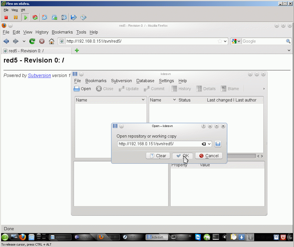Click Update in kdesvn toolbar
The image size is (294, 247).
[x=129, y=89]
